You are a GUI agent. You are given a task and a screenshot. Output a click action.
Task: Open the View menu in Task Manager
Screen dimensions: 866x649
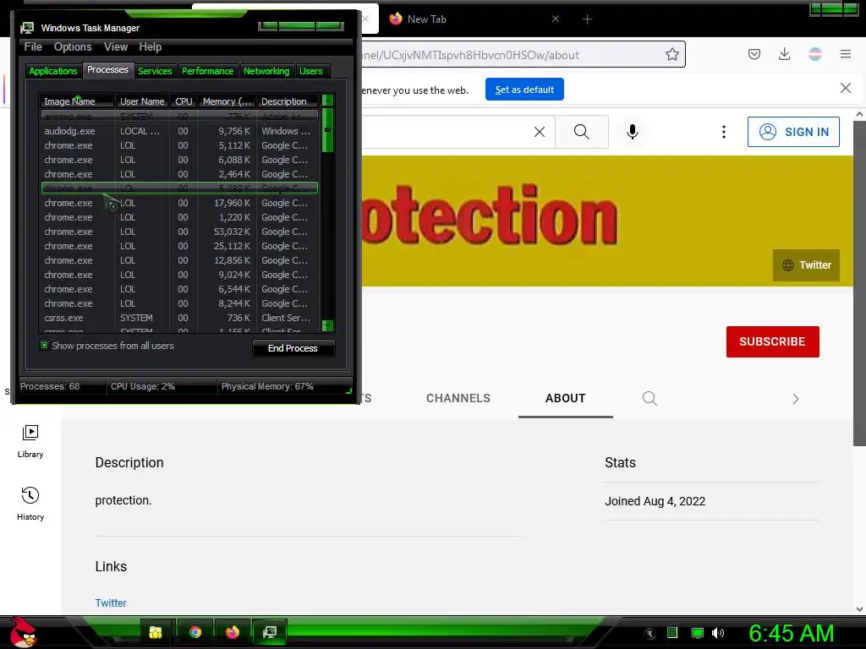tap(115, 47)
